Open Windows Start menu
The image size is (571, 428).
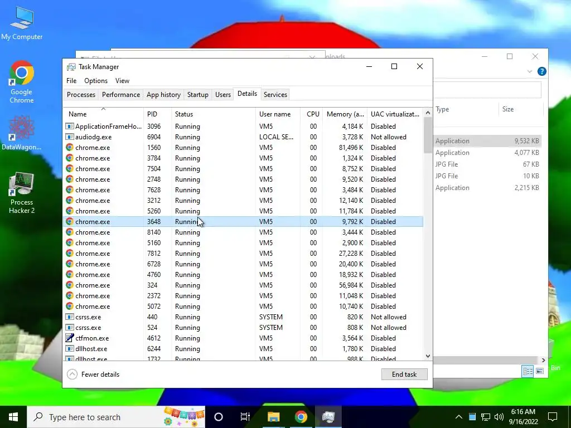(13, 417)
